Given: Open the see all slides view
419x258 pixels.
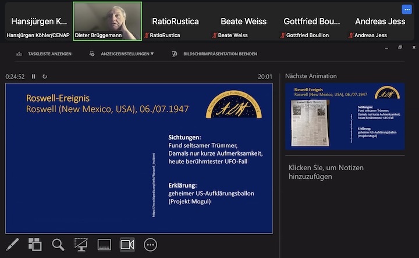Looking at the screenshot, I should (35, 245).
